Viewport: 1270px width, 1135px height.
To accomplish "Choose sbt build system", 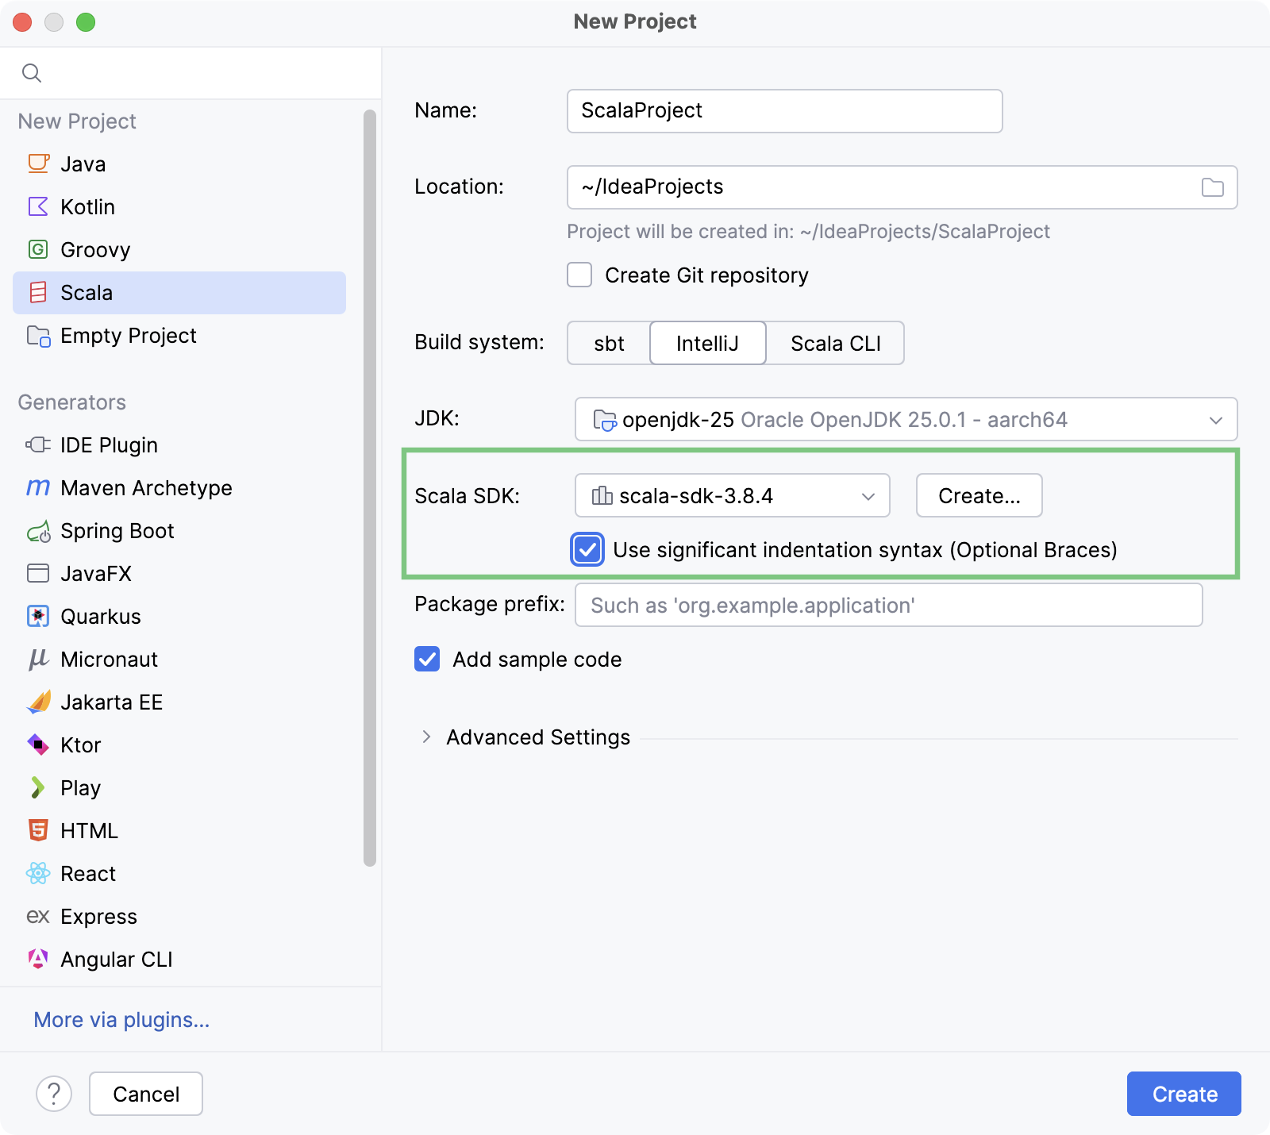I will coord(609,343).
